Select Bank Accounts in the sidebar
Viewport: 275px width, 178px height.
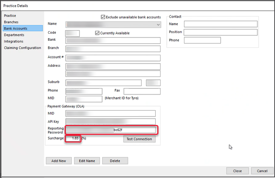click(23, 28)
